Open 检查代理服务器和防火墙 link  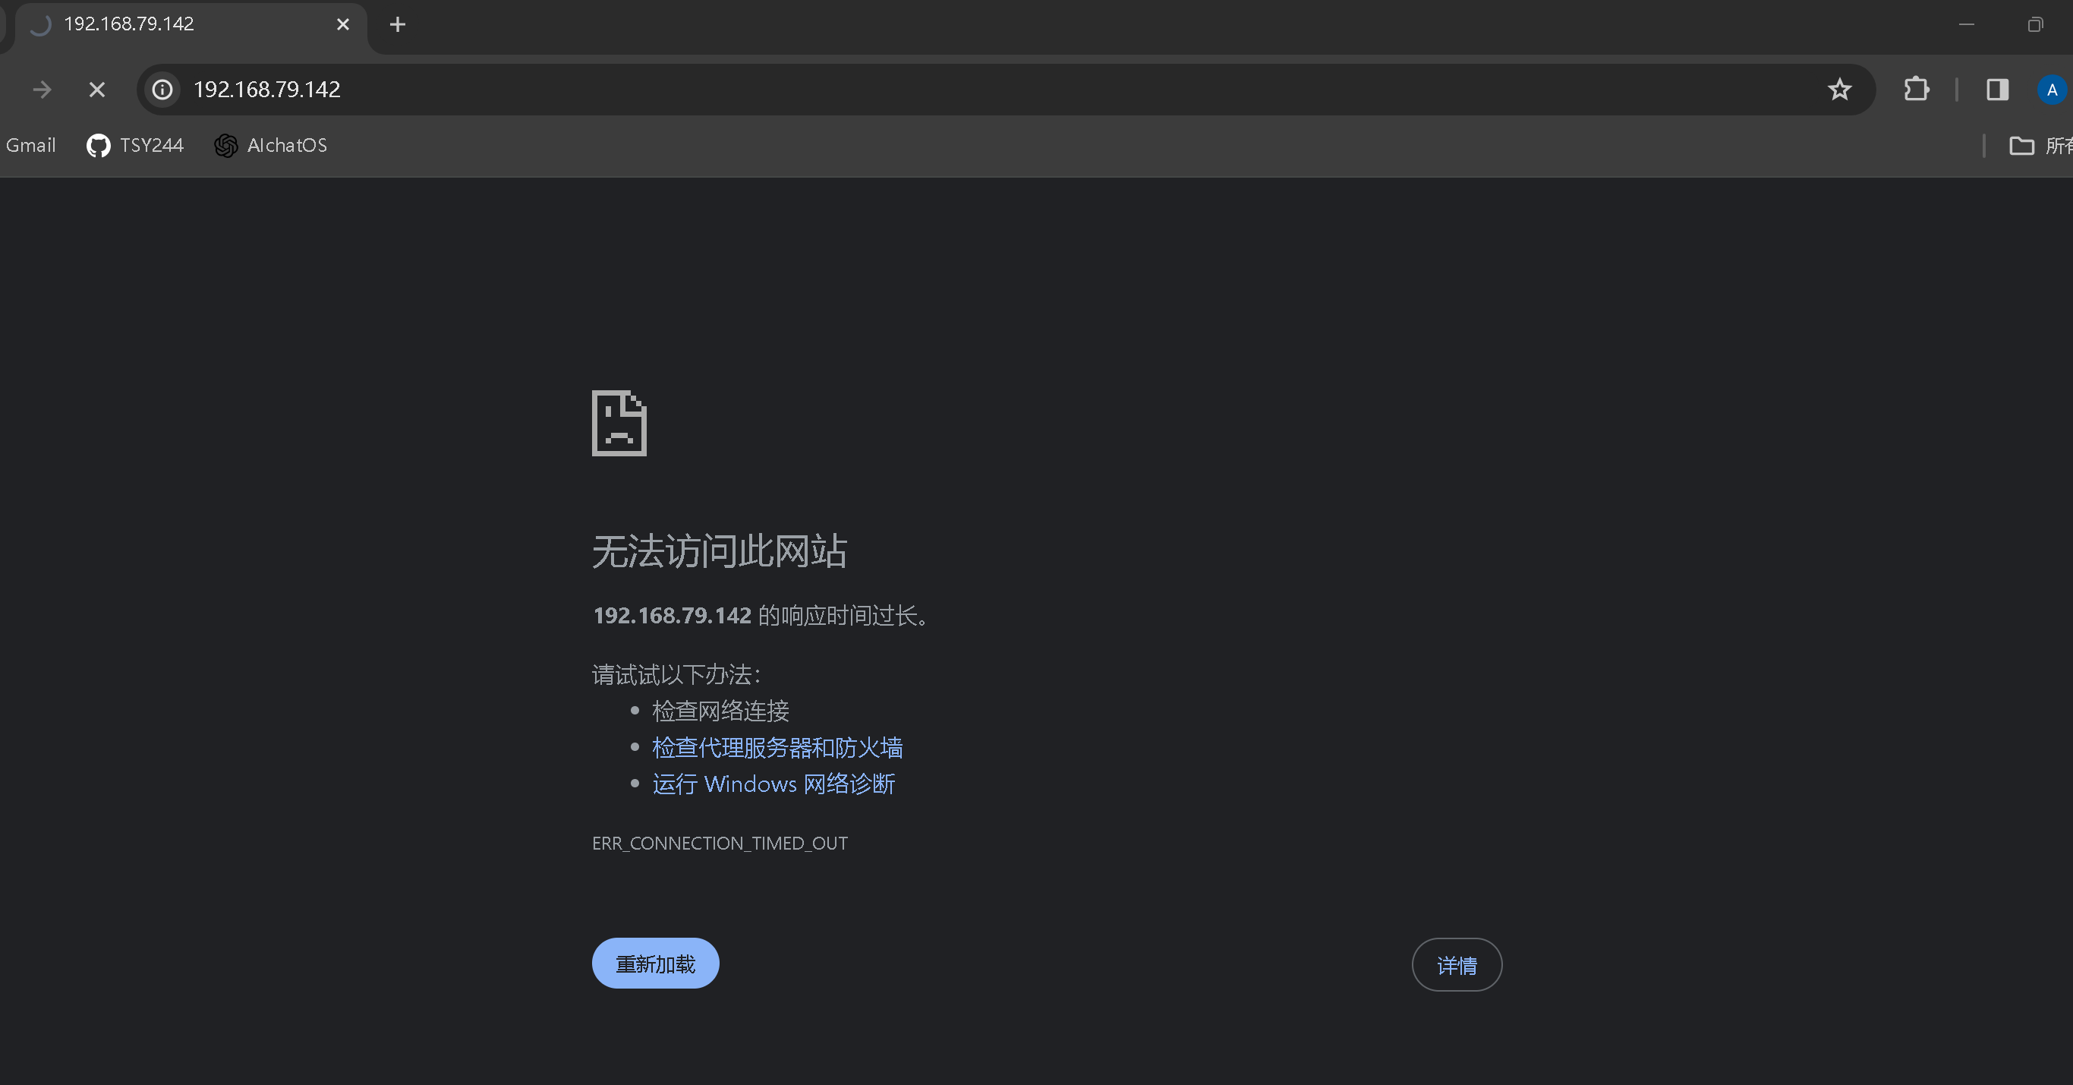(x=777, y=748)
